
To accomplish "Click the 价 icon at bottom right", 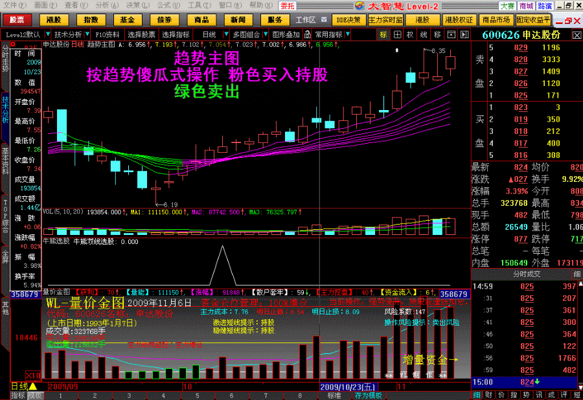I will coord(501,395).
